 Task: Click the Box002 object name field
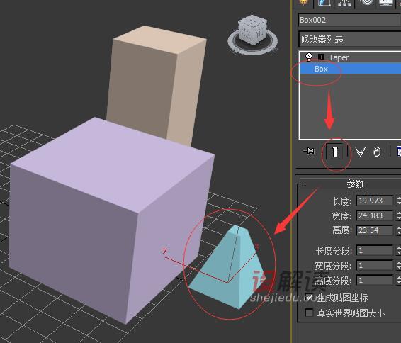pos(349,20)
